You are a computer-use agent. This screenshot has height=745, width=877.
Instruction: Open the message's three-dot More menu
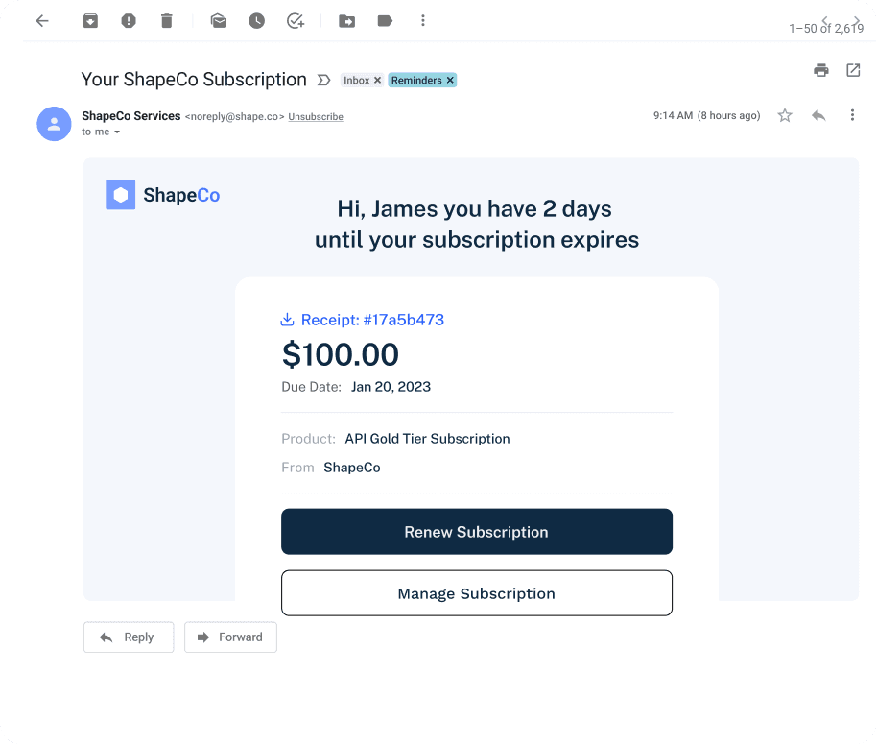[852, 115]
